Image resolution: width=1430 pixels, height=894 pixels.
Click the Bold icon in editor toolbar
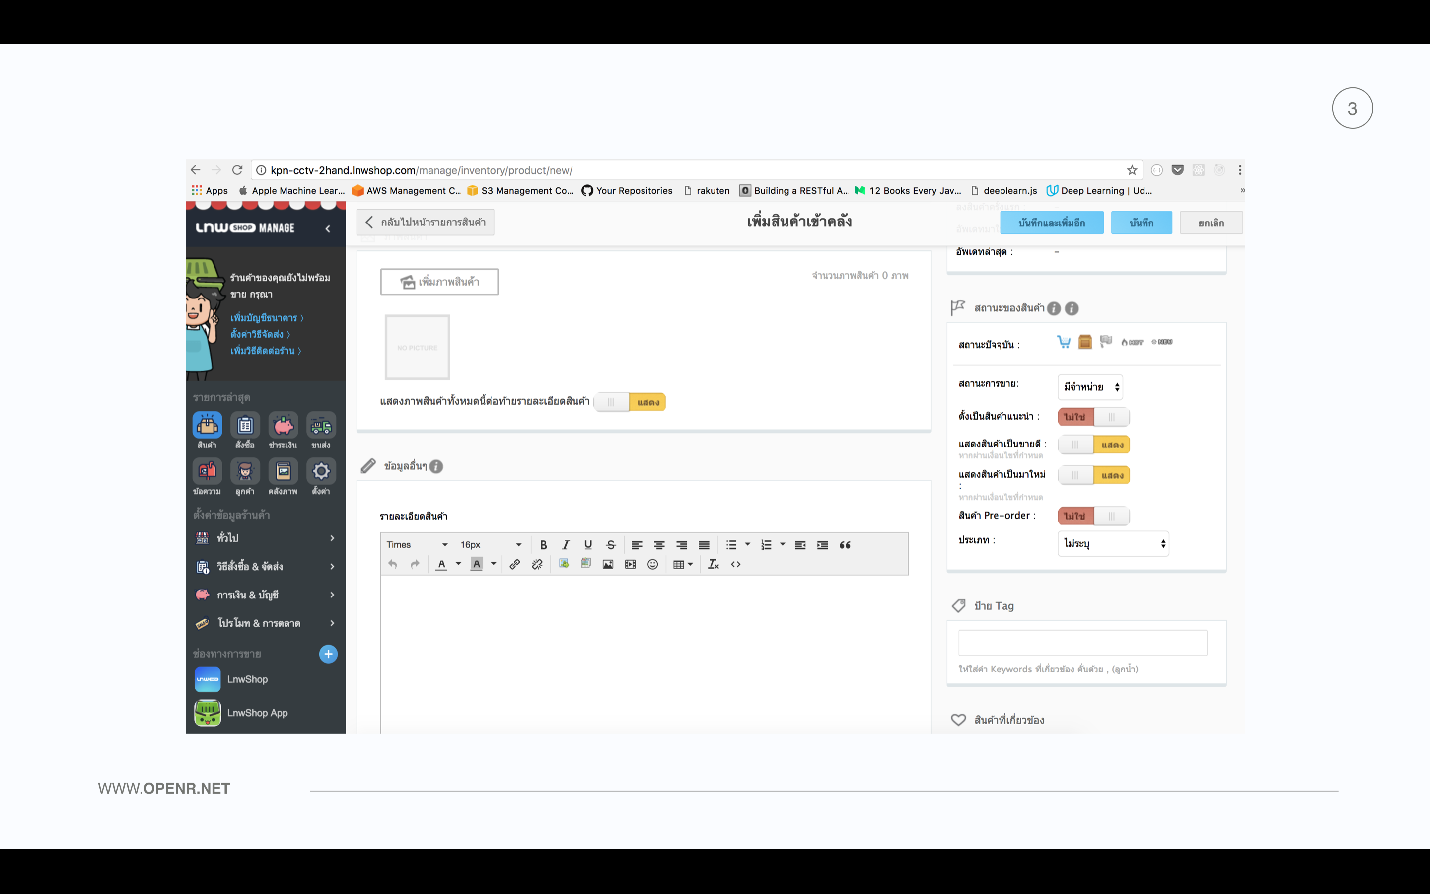tap(543, 544)
